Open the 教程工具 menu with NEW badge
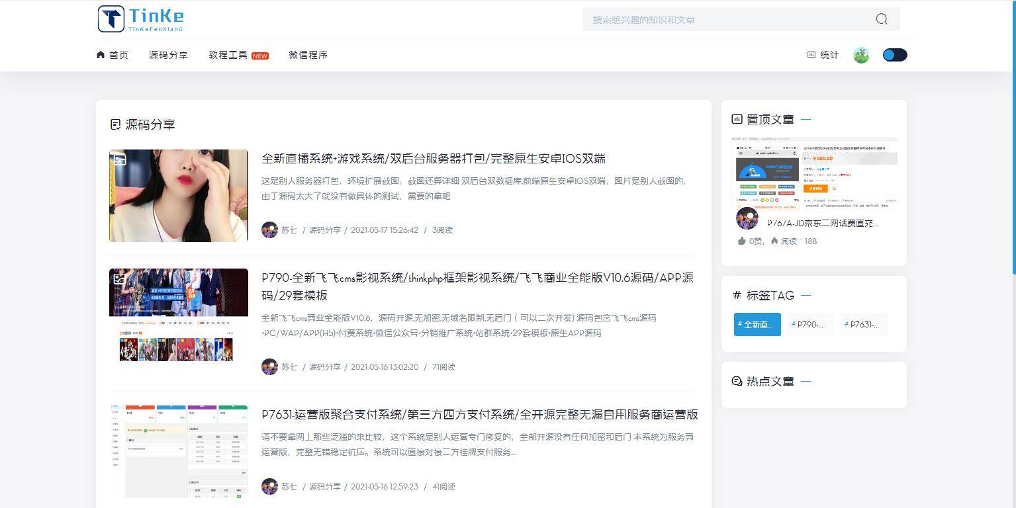Viewport: 1016px width, 508px height. pyautogui.click(x=228, y=55)
